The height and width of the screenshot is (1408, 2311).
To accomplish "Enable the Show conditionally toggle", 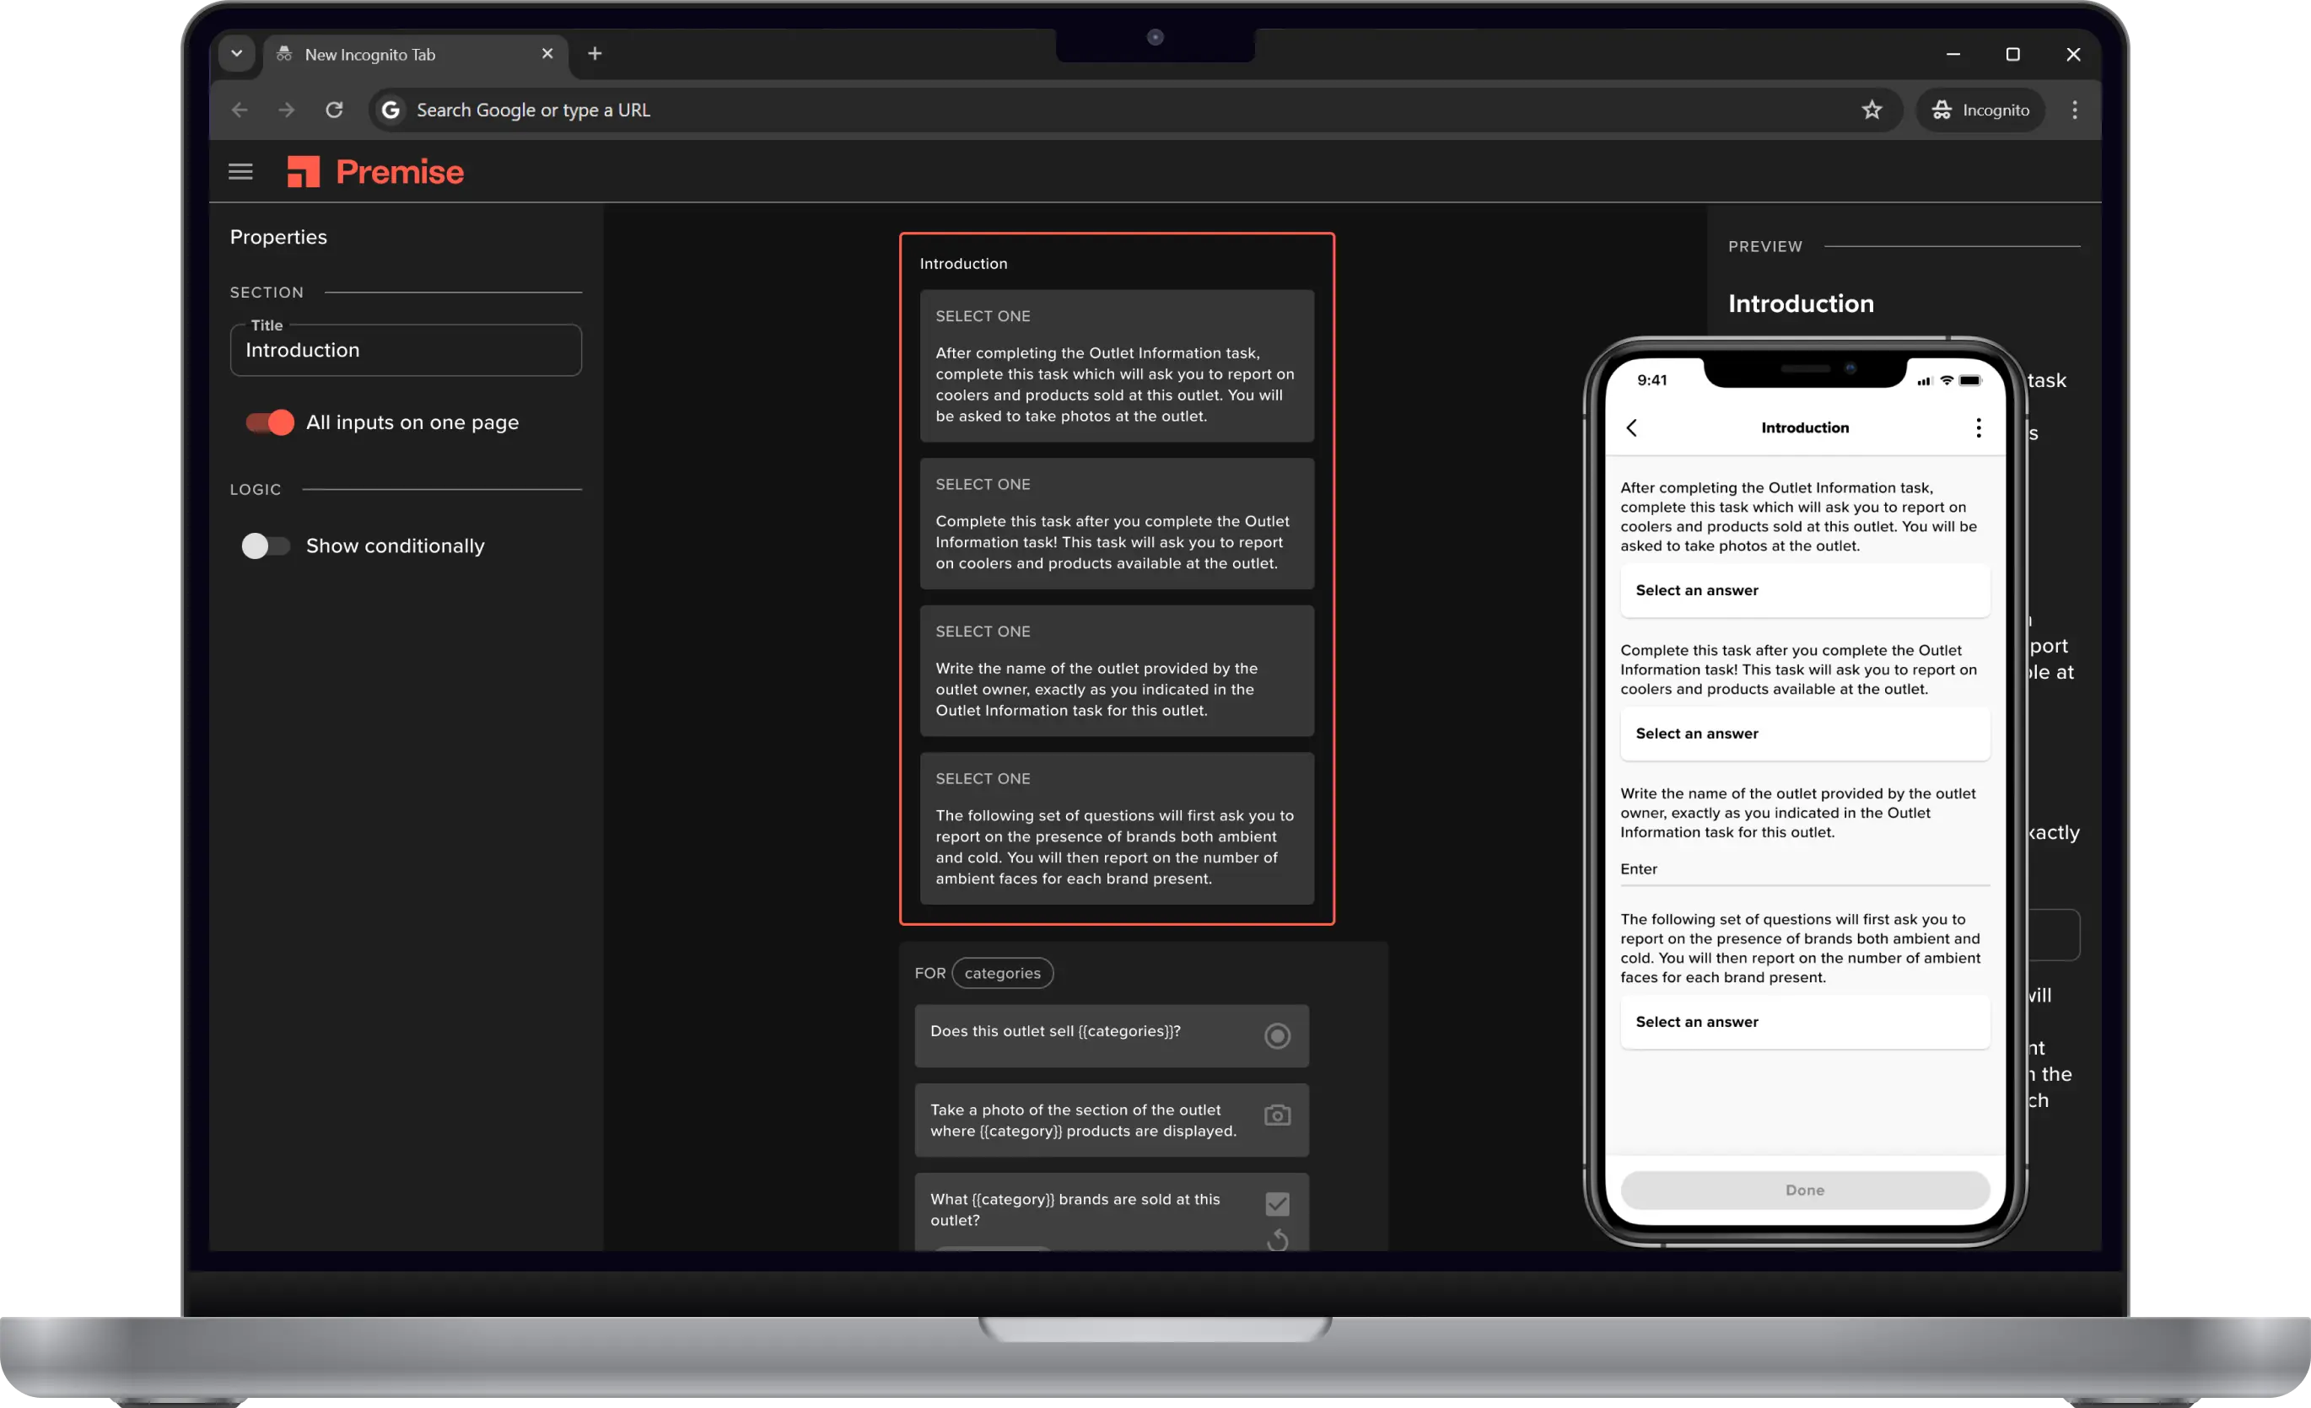I will click(x=267, y=545).
